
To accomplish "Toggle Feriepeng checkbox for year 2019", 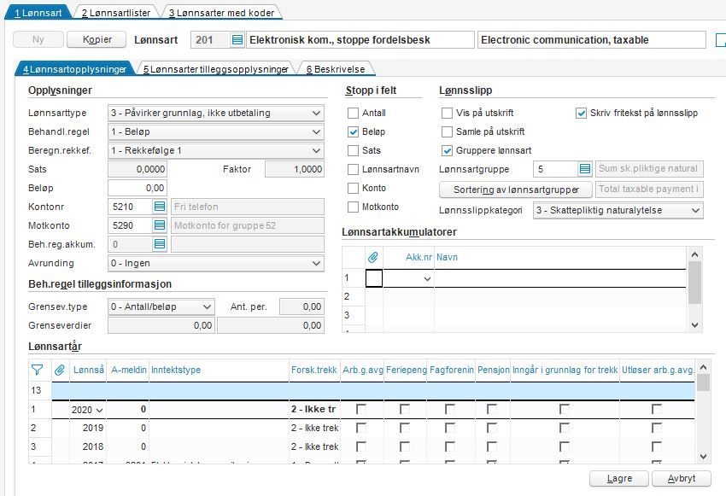I will click(405, 428).
